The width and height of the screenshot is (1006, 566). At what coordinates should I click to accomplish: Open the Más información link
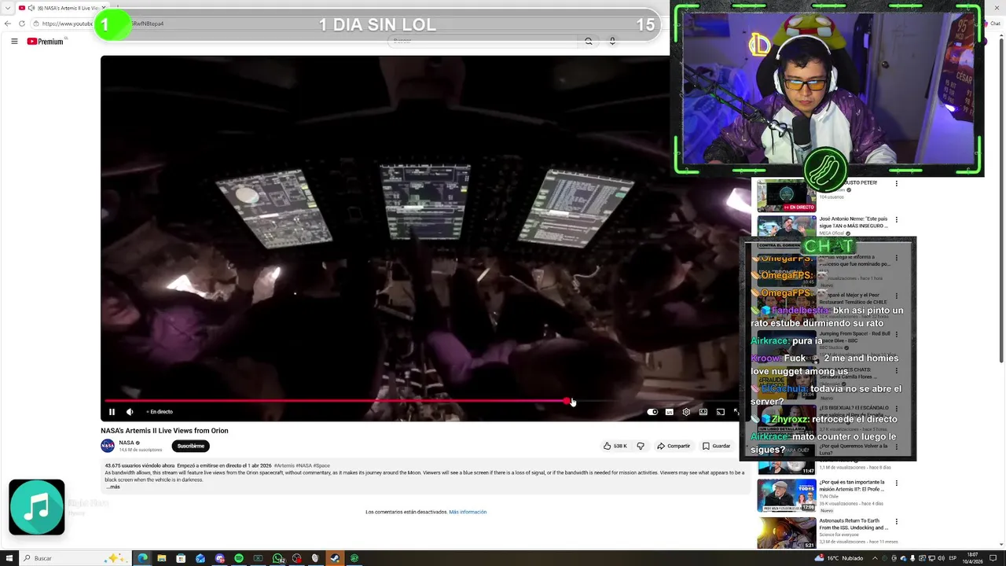pos(468,512)
